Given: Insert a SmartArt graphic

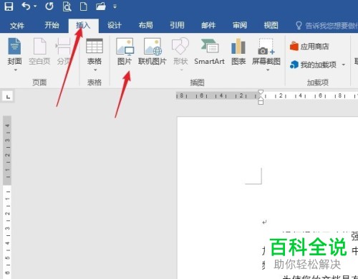Looking at the screenshot, I should [209, 52].
